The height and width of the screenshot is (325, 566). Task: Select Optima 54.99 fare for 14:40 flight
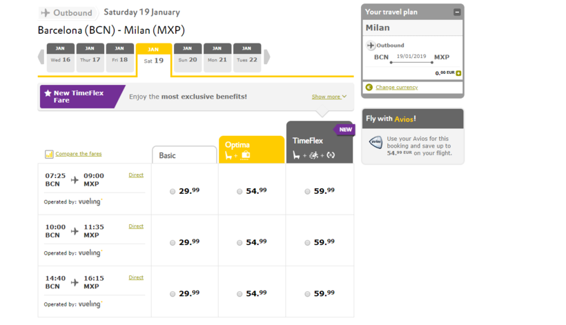(x=240, y=294)
